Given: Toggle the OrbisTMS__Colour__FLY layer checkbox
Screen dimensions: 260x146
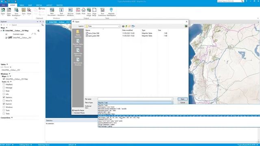Looking at the screenshot, I should click(x=6, y=38).
